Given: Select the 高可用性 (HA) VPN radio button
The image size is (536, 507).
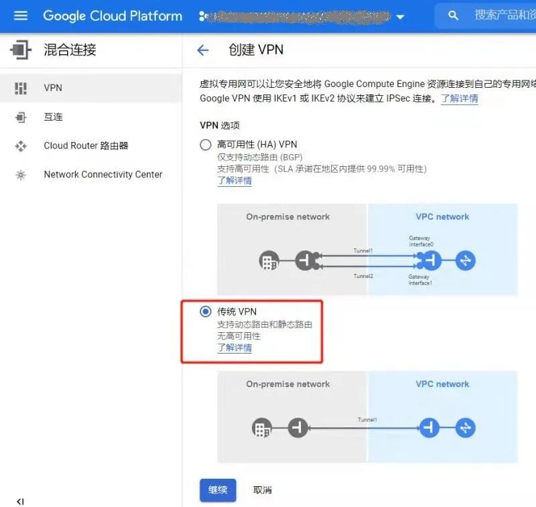Looking at the screenshot, I should [x=206, y=145].
